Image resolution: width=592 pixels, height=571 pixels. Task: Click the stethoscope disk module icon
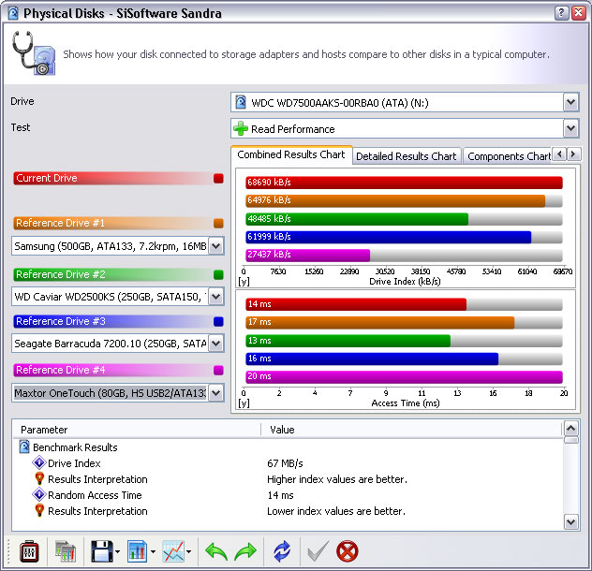point(34,53)
